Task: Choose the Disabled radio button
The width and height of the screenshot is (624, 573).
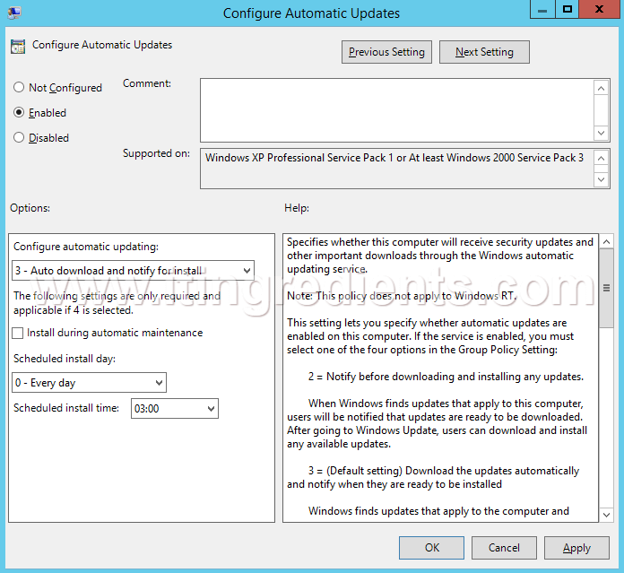Action: [x=19, y=138]
